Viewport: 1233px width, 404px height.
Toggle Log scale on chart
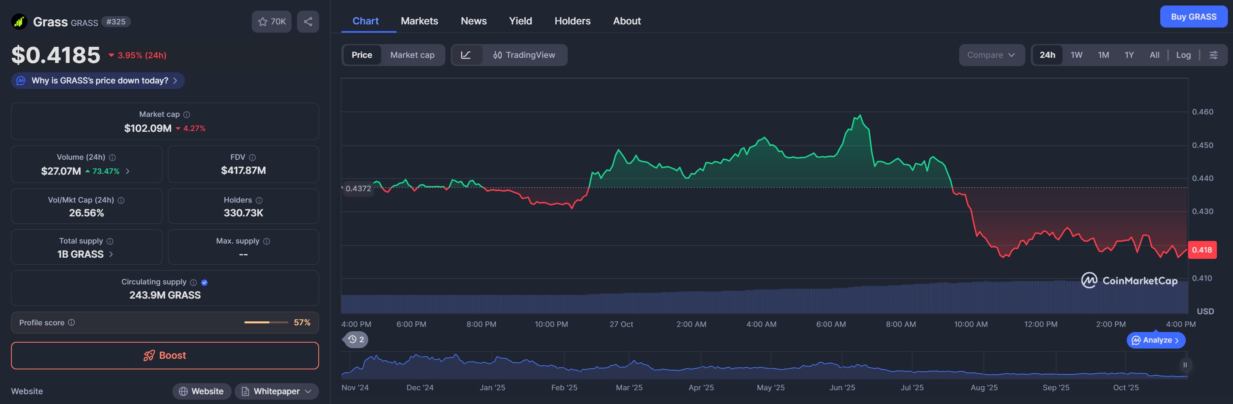click(x=1183, y=55)
